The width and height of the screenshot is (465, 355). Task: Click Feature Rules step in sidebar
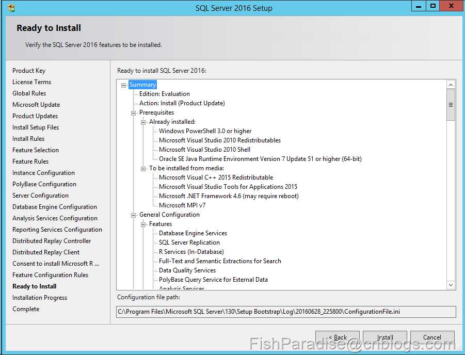tap(30, 162)
